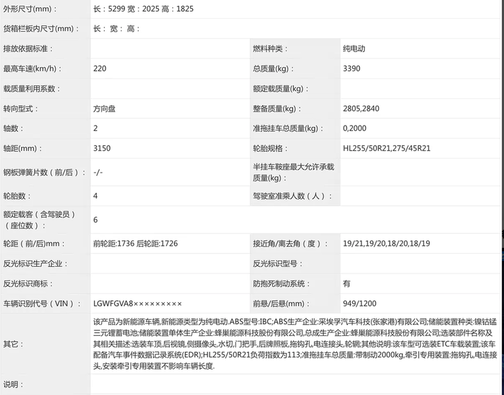504x395 pixels.
Task: Select the top speed value 220
Action: [99, 69]
